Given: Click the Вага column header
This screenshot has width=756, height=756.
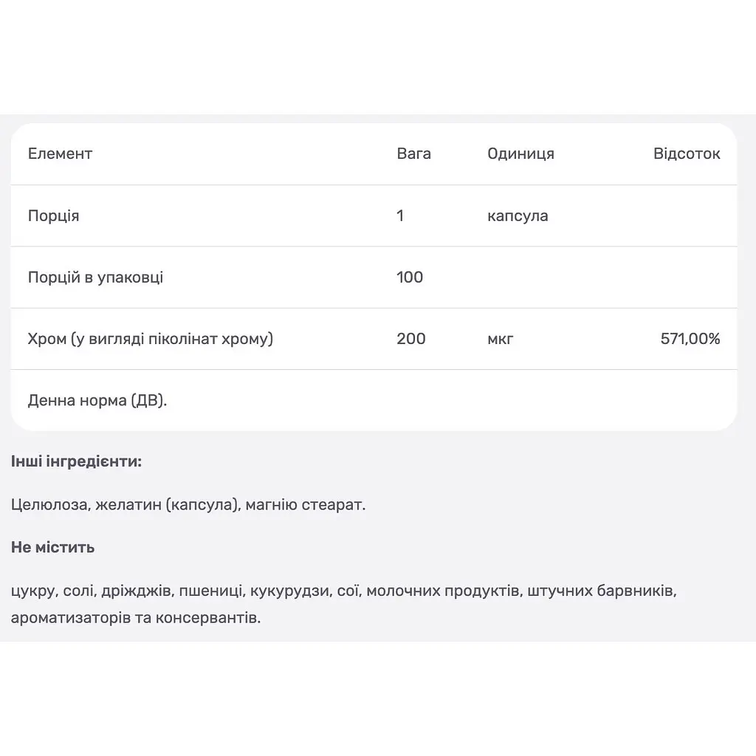Looking at the screenshot, I should pyautogui.click(x=413, y=154).
